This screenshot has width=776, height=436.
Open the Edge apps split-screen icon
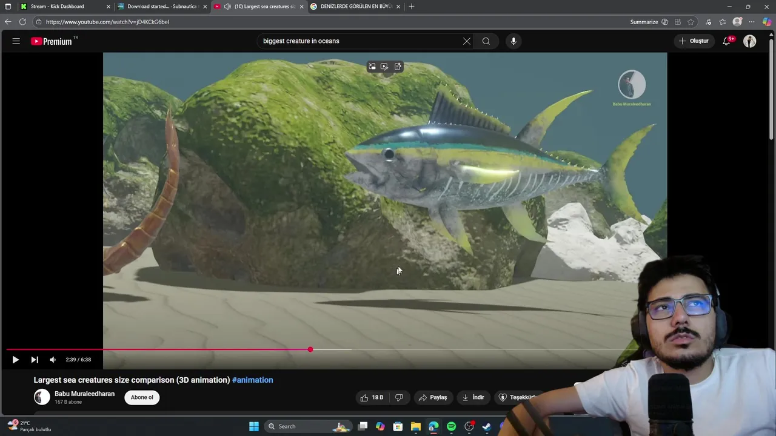pos(678,22)
